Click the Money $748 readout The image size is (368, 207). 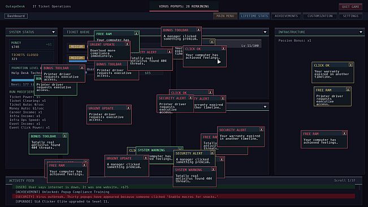pos(32,45)
